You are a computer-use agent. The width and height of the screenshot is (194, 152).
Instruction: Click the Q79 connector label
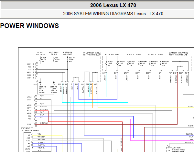tap(88, 84)
